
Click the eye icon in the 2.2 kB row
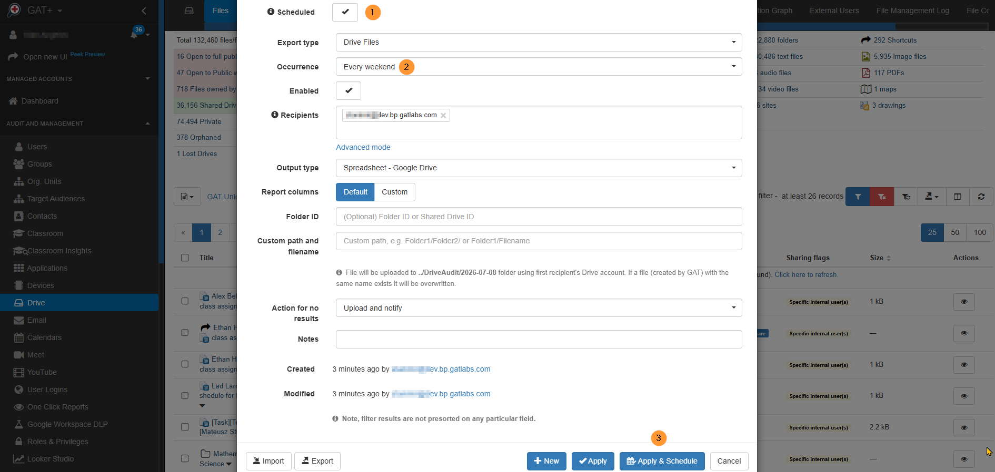(x=964, y=427)
